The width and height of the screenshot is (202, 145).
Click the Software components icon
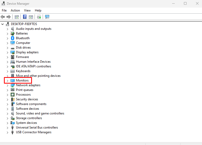click(13, 104)
